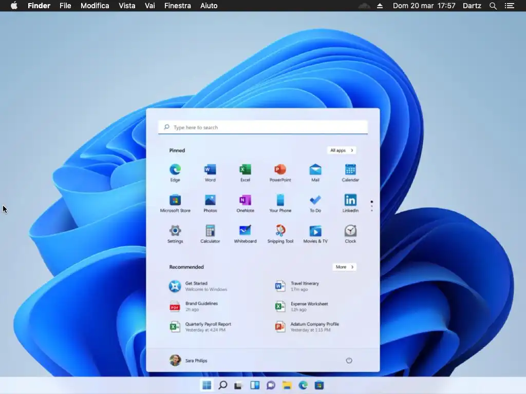This screenshot has width=526, height=394.
Task: Expand the All apps list
Action: 342,150
